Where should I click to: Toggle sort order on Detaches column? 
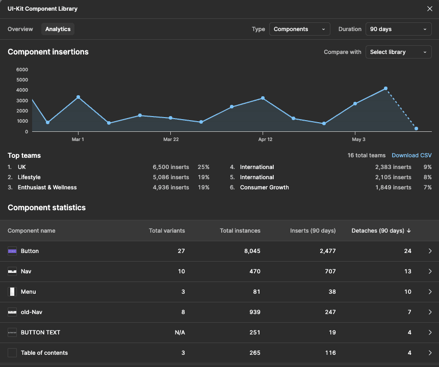(381, 231)
